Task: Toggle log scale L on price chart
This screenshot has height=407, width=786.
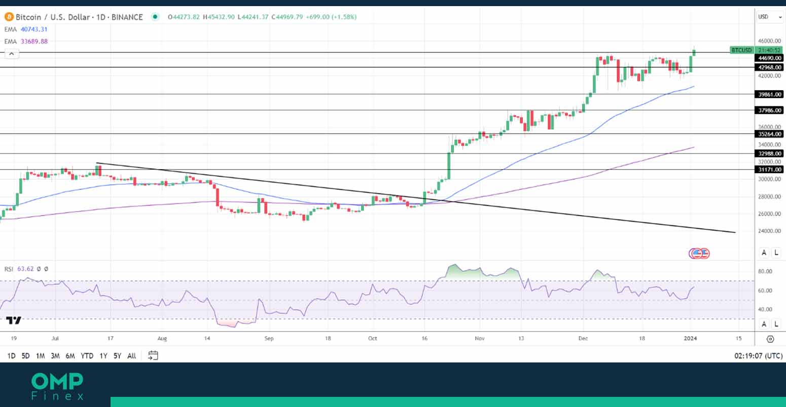Action: coord(776,253)
